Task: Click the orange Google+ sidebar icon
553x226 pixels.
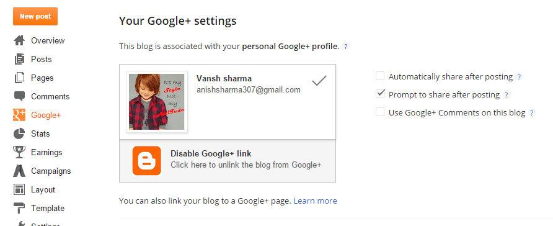Action: click(19, 115)
